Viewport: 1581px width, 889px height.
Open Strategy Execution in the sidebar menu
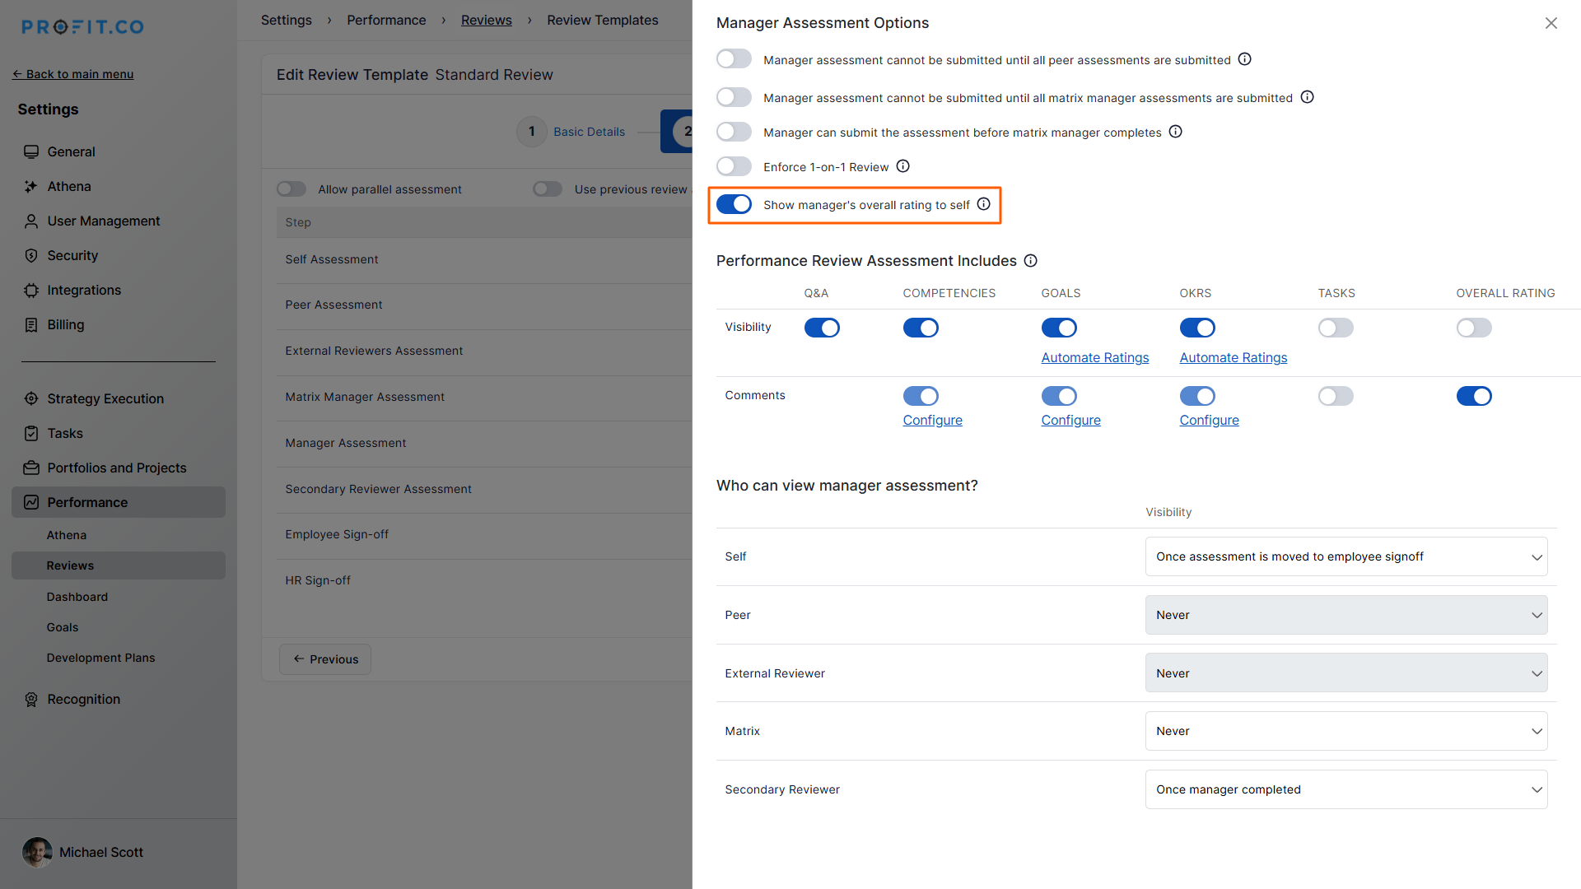click(x=105, y=398)
